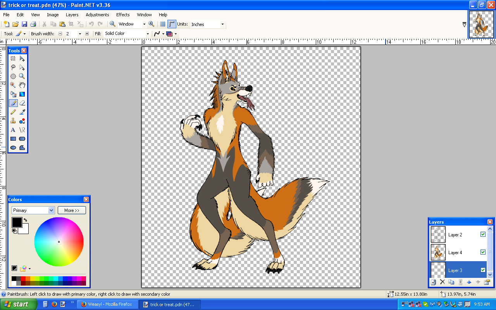
Task: Activate the Clone Stamp tool
Action: [x=13, y=121]
